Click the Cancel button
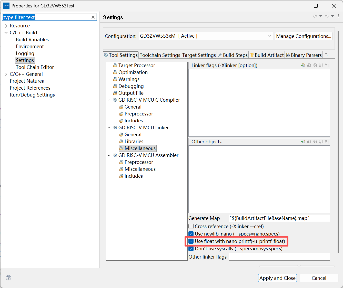 click(319, 278)
